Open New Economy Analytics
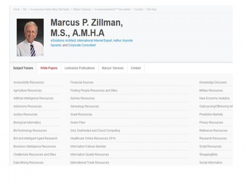Screen dimensions: 246x185 [x=214, y=98]
